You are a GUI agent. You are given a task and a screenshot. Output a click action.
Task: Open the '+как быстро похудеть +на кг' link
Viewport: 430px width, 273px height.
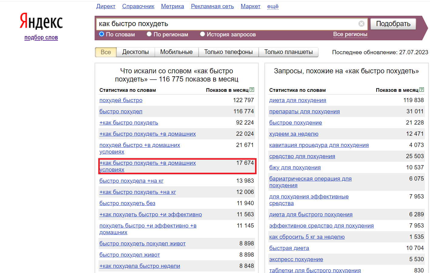[x=138, y=192]
